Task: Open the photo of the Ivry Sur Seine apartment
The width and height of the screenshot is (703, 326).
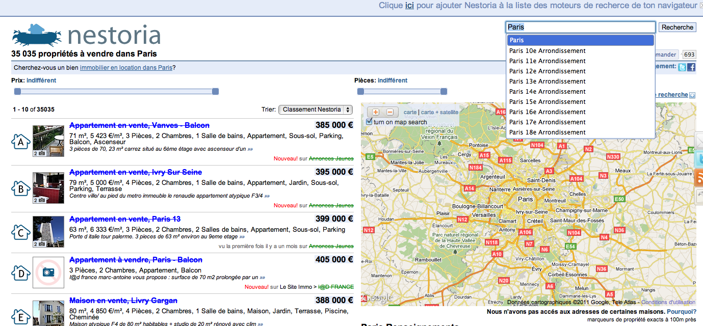Action: tap(48, 188)
